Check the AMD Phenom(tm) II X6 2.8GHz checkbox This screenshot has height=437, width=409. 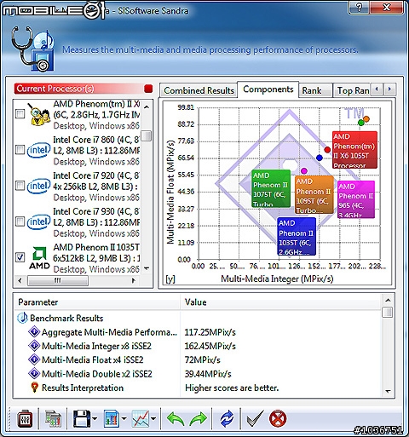20,114
